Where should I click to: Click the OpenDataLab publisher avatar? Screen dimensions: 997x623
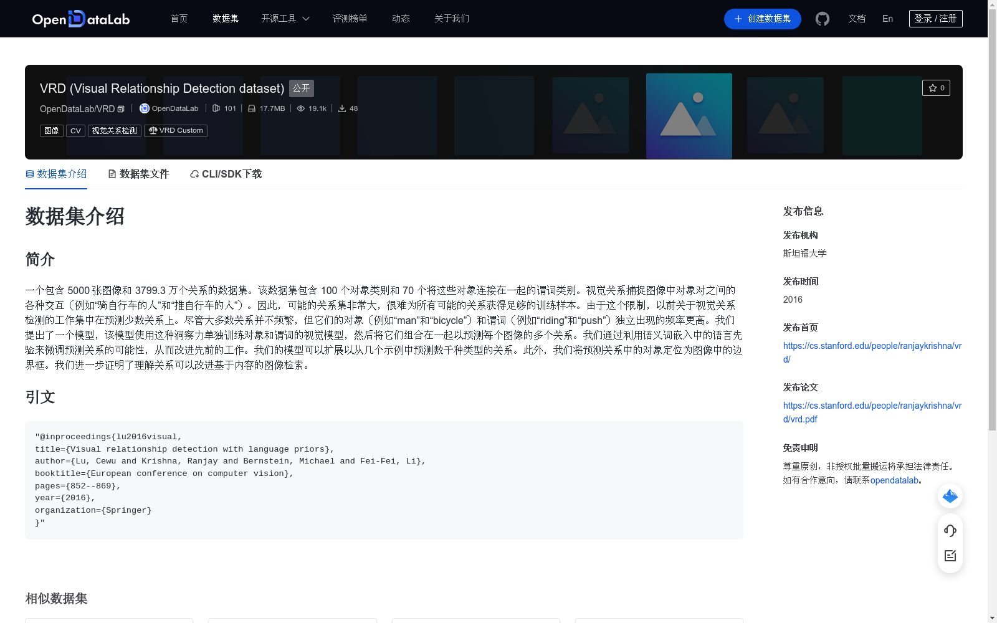[x=144, y=108]
